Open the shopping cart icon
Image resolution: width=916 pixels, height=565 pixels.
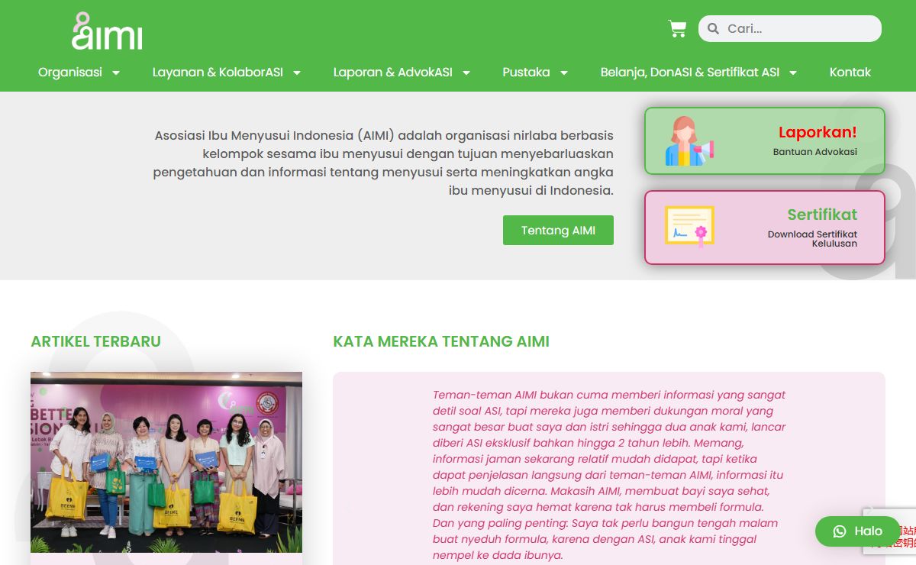[677, 29]
